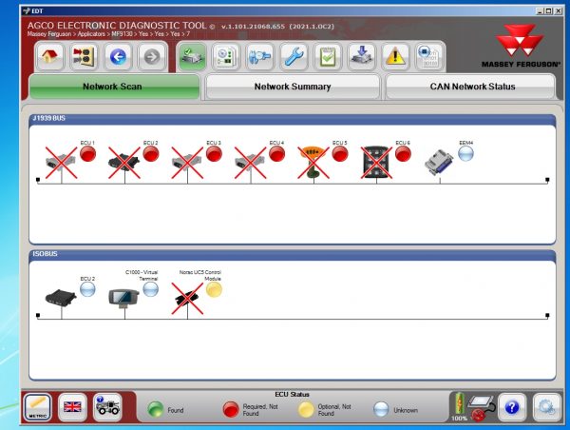Open the wrench service tools icon
The image size is (570, 430).
click(x=294, y=57)
